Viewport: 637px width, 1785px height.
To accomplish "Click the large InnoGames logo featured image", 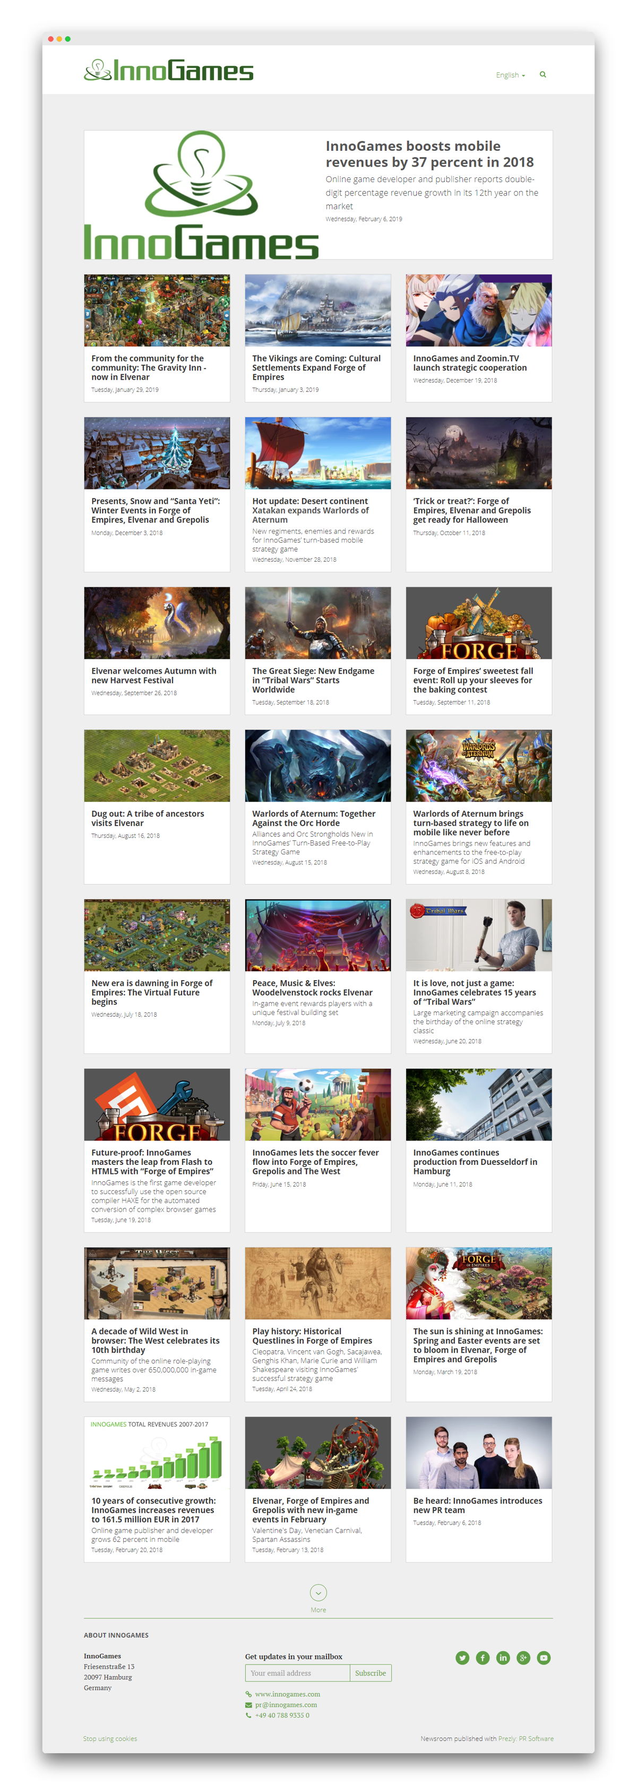I will (201, 195).
